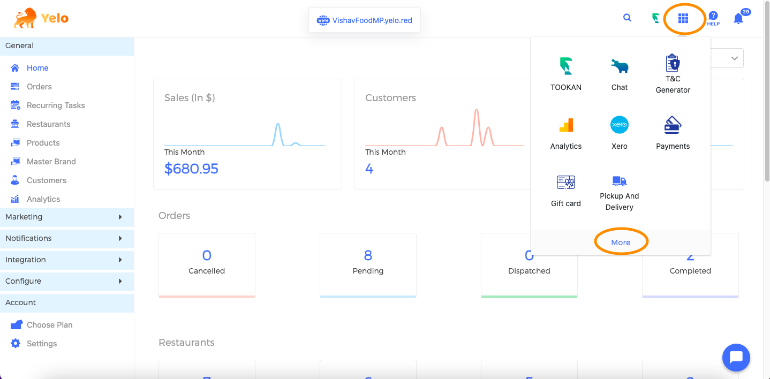Screen dimensions: 770x379
Task: Click the notifications bell icon
Action: (x=738, y=19)
